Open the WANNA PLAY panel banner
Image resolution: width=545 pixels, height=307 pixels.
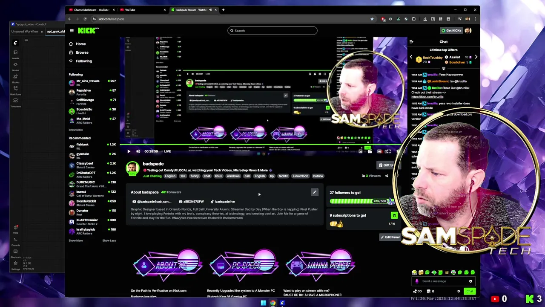pos(320,265)
